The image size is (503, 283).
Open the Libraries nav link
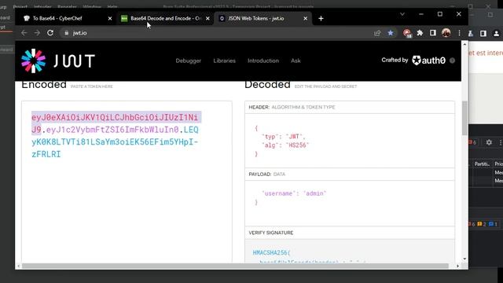(x=224, y=61)
